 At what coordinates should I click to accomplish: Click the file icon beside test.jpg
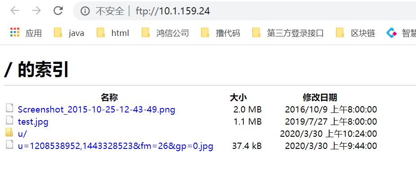pos(9,121)
